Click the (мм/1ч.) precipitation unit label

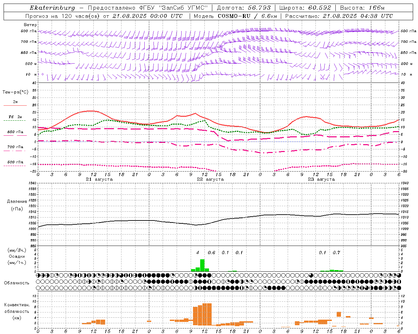pyautogui.click(x=17, y=263)
